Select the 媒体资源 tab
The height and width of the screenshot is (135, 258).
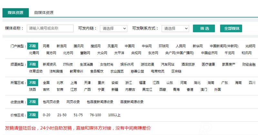(15, 13)
